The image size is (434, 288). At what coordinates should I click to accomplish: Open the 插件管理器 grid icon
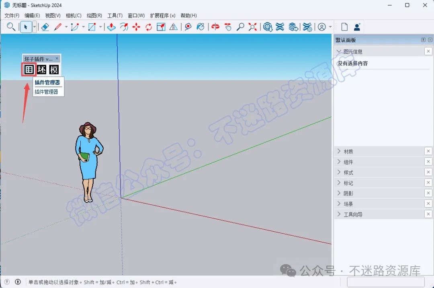[29, 70]
